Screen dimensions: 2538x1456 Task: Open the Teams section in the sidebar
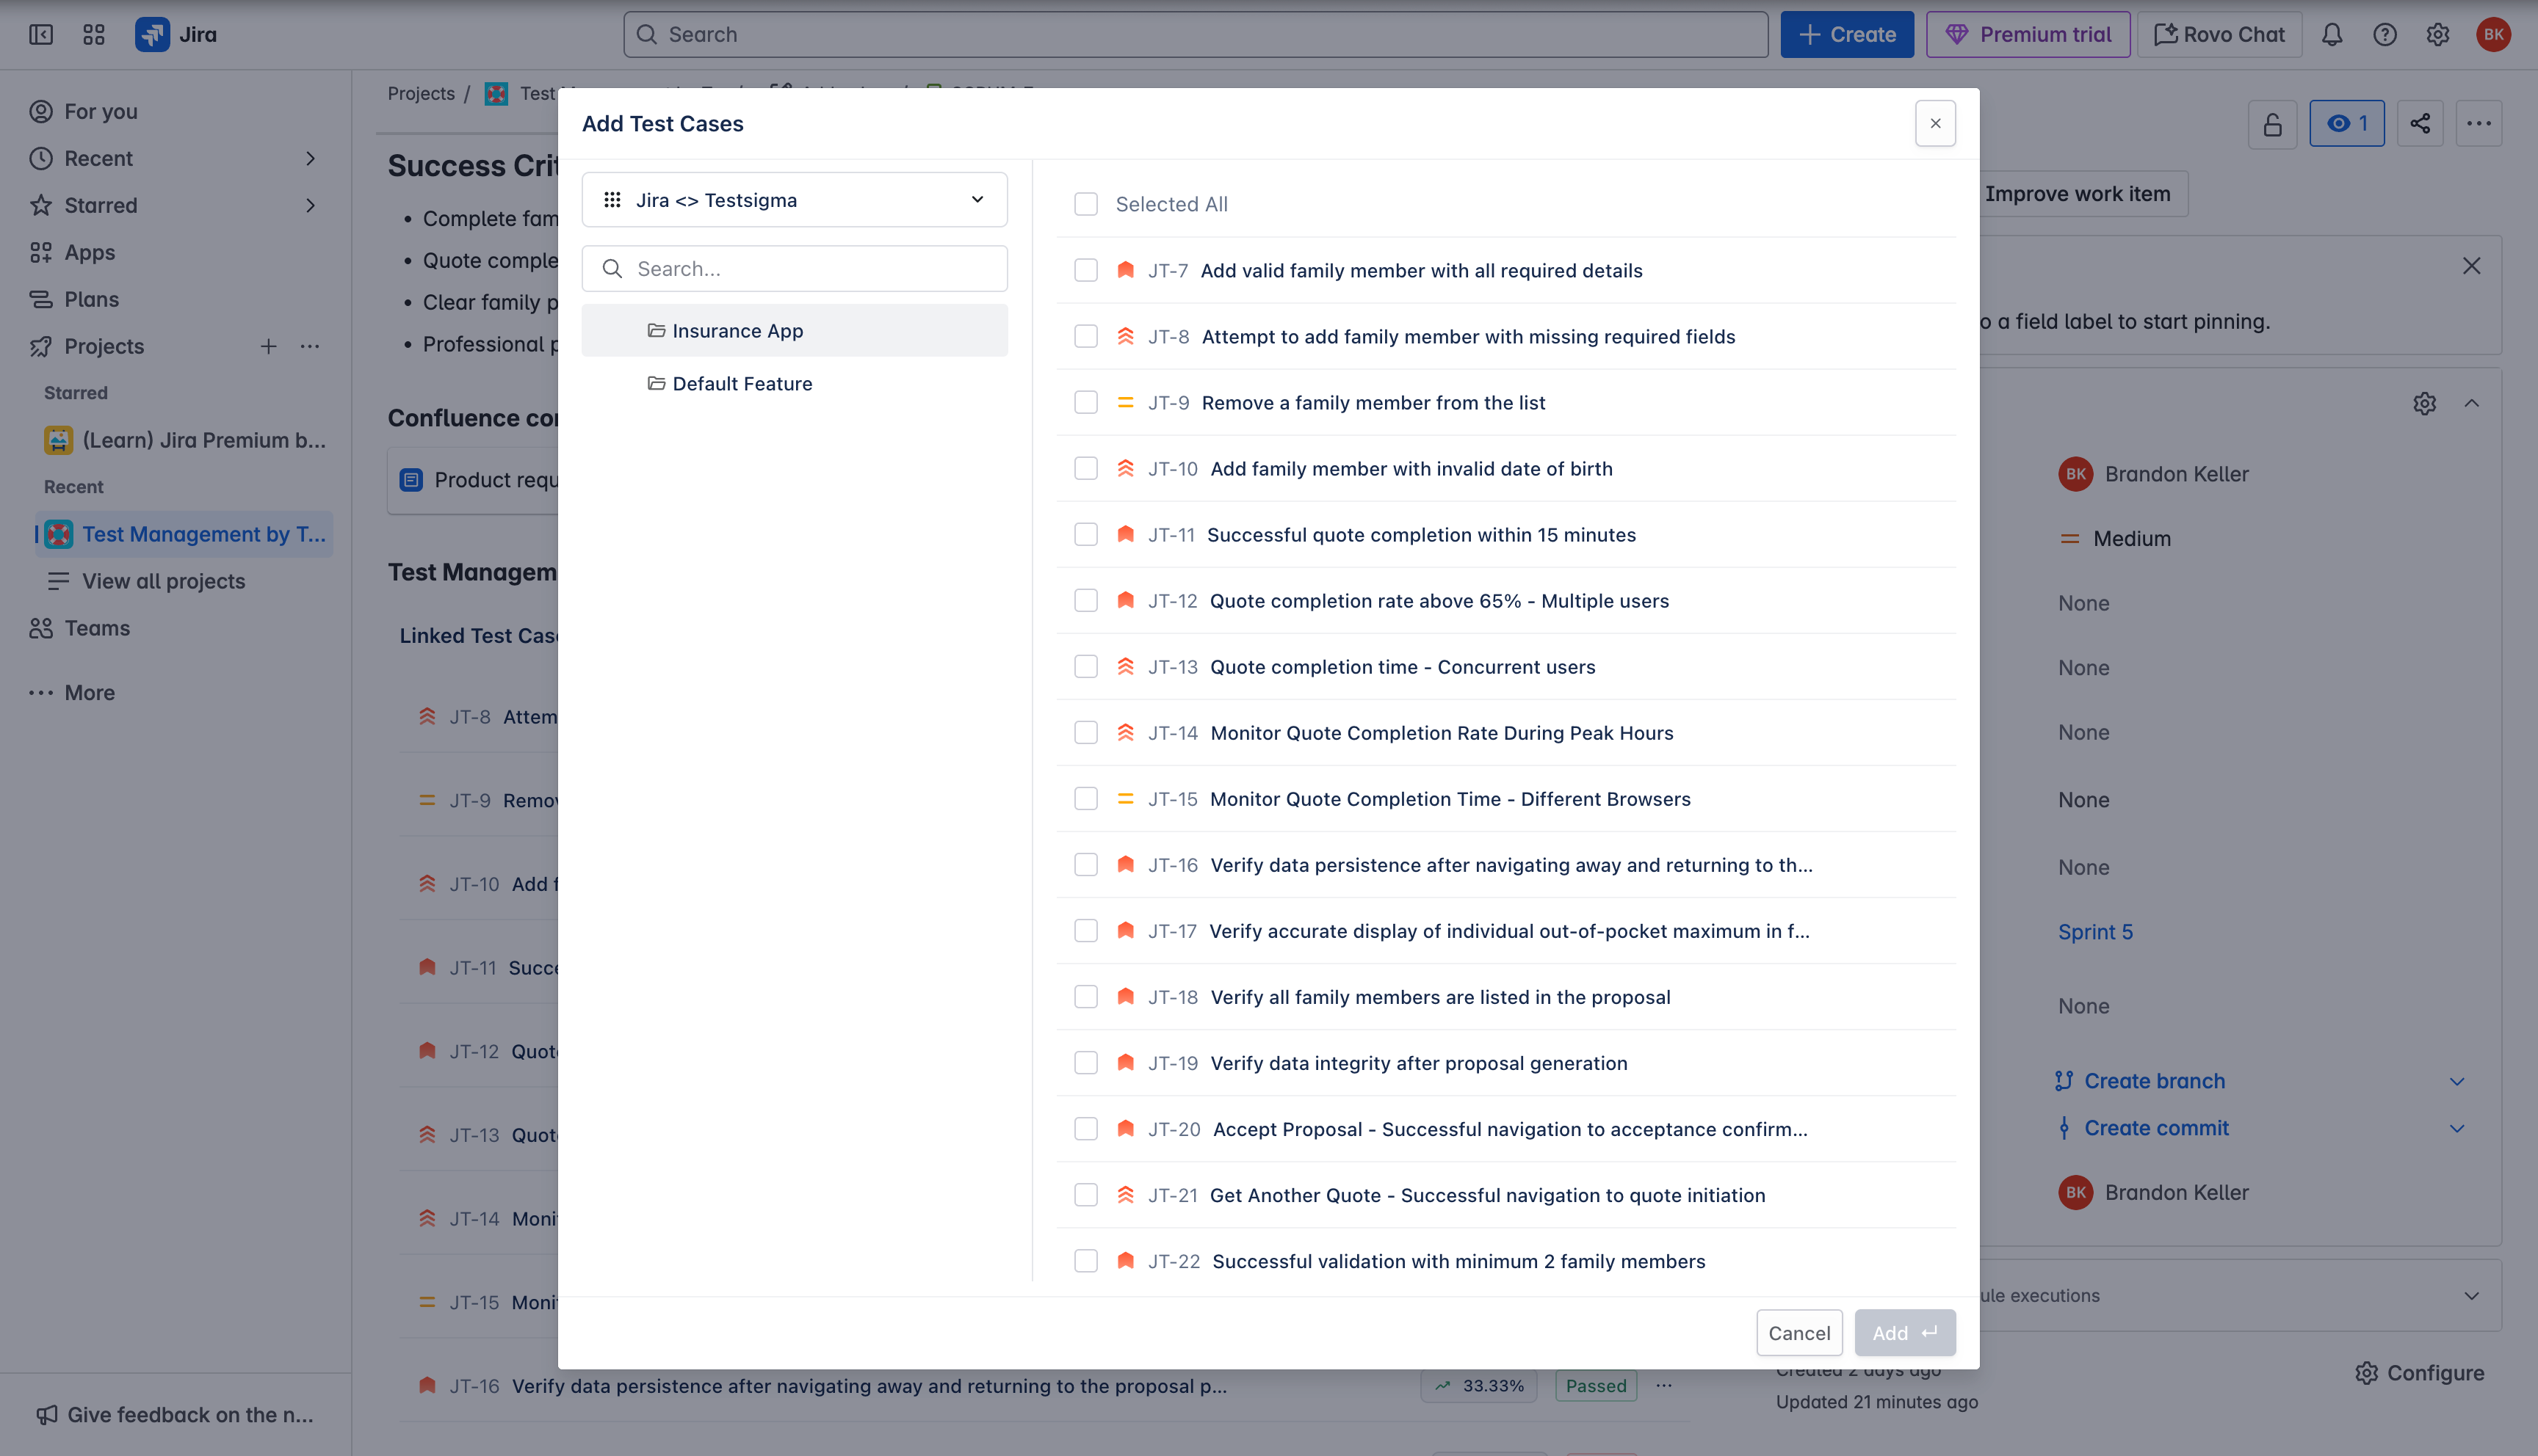point(96,627)
